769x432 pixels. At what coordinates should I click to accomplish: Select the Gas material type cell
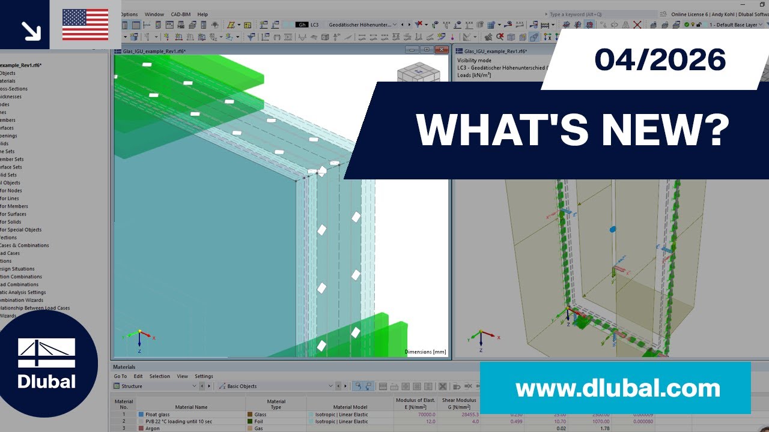click(x=276, y=428)
